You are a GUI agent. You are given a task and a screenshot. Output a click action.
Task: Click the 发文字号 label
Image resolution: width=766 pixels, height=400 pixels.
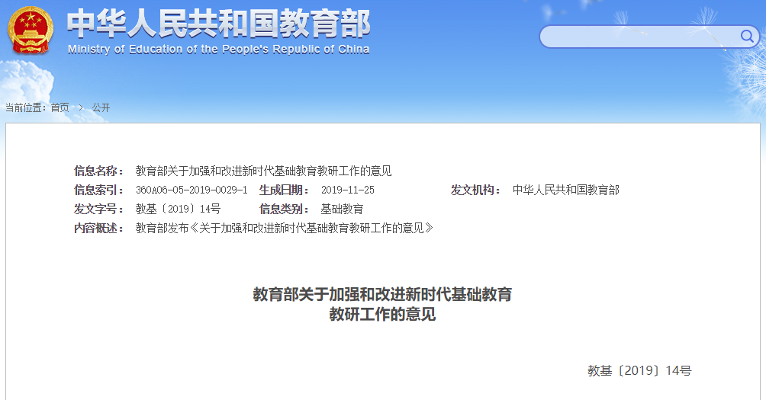point(98,209)
